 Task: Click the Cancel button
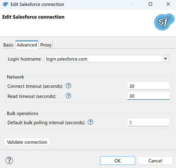155,161
